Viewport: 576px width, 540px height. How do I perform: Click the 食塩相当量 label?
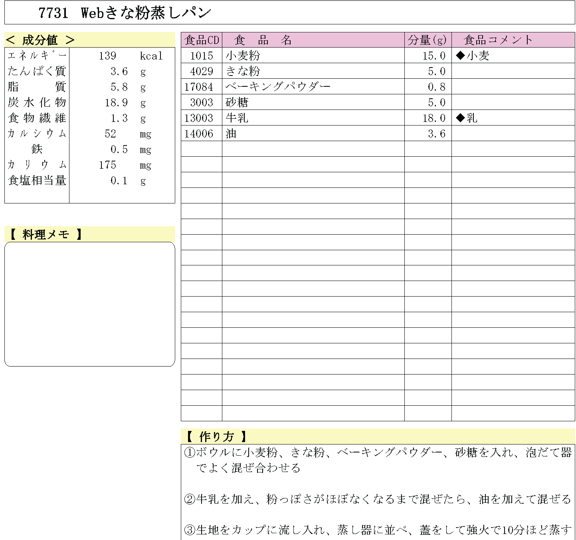pos(37,181)
